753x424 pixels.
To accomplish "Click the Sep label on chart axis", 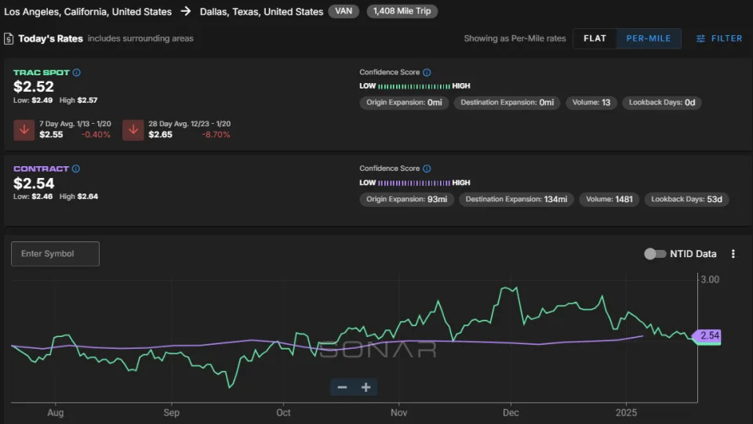I will tap(172, 413).
